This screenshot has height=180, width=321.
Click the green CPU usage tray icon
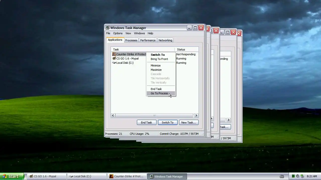point(293,176)
